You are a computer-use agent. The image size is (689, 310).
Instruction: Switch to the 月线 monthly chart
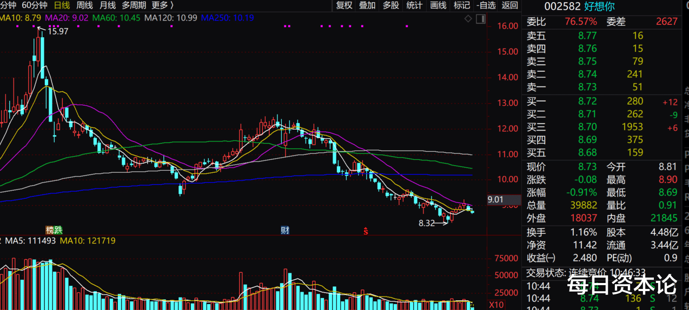point(107,5)
